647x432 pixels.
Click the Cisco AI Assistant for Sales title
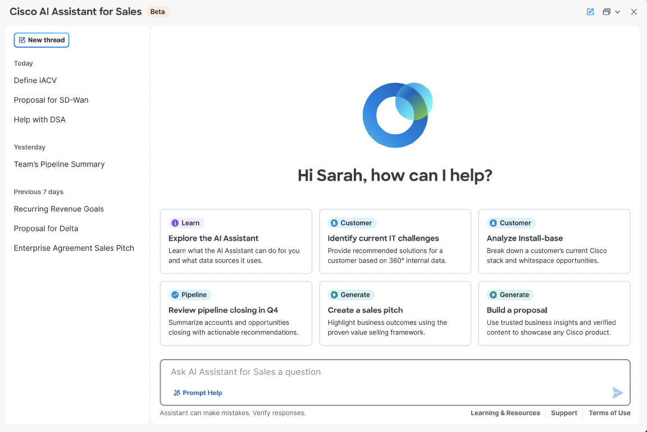click(x=75, y=12)
